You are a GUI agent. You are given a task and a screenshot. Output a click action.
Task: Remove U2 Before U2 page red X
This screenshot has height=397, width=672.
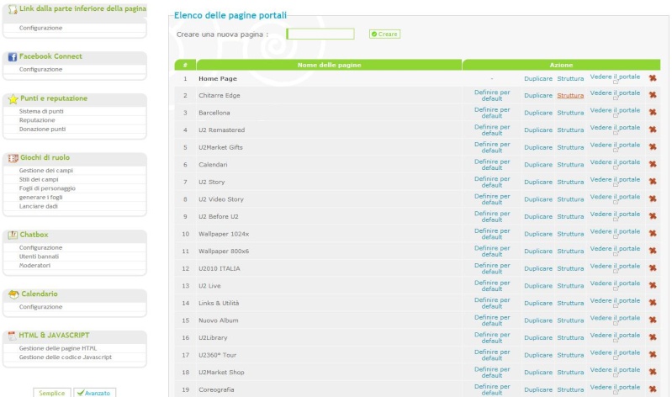click(653, 216)
